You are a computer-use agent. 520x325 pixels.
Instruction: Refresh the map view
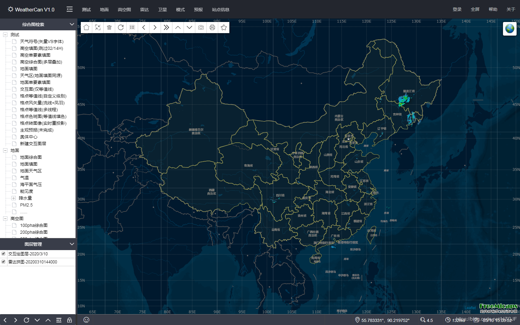pyautogui.click(x=121, y=27)
